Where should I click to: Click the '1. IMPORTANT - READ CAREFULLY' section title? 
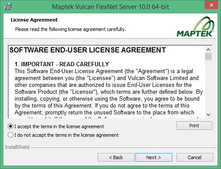(62, 64)
